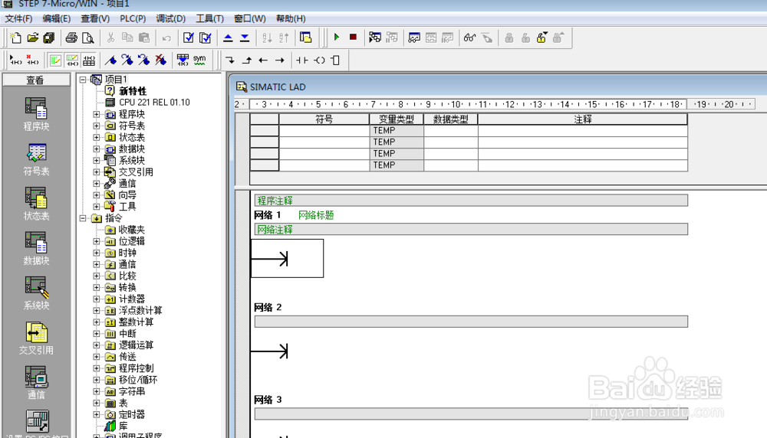Click the 网络注释 field in network 1

[x=471, y=230]
